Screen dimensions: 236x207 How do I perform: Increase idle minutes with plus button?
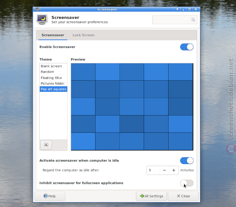tap(174, 170)
